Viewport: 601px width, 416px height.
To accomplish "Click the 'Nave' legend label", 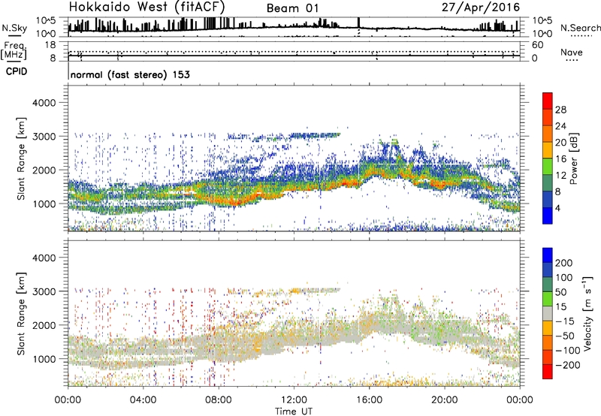I will click(x=572, y=53).
